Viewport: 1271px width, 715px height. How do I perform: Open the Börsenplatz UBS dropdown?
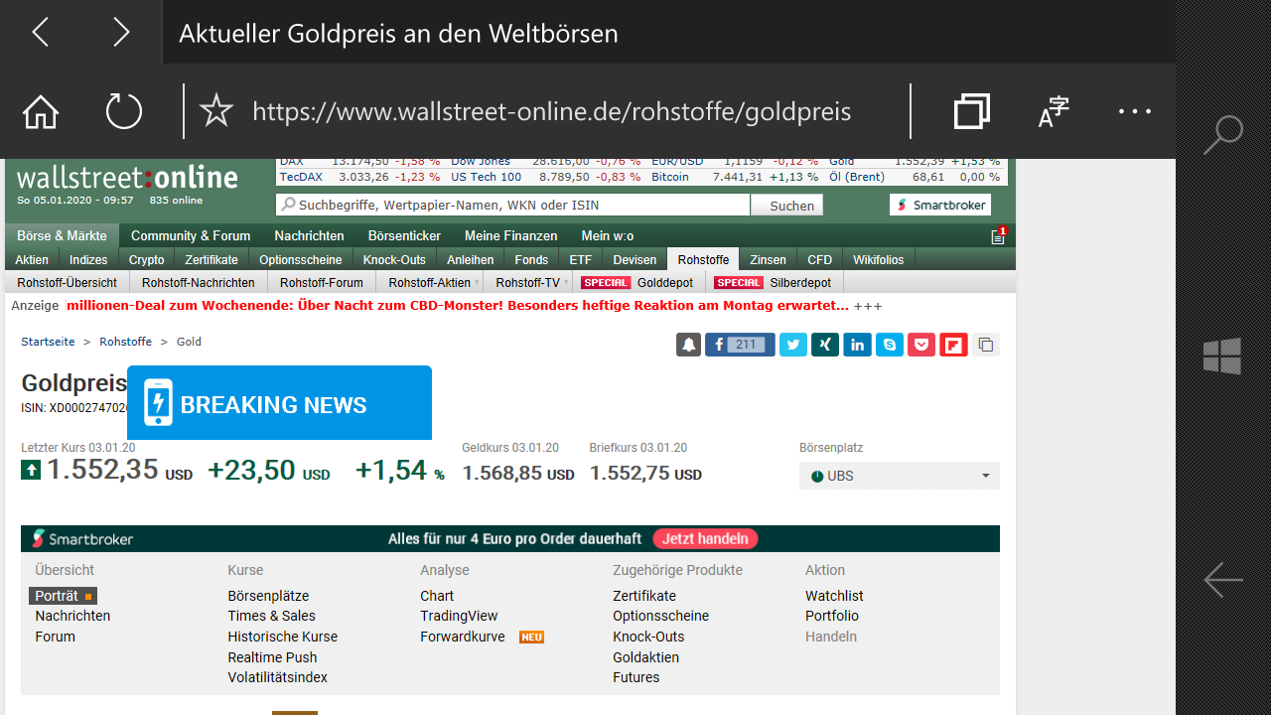tap(899, 476)
